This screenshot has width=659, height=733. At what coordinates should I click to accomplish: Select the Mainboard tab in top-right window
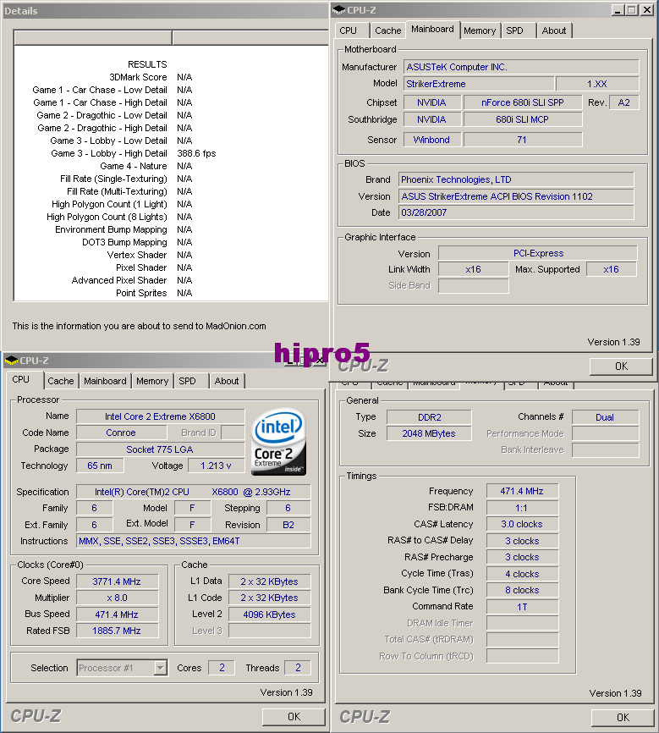(x=433, y=29)
